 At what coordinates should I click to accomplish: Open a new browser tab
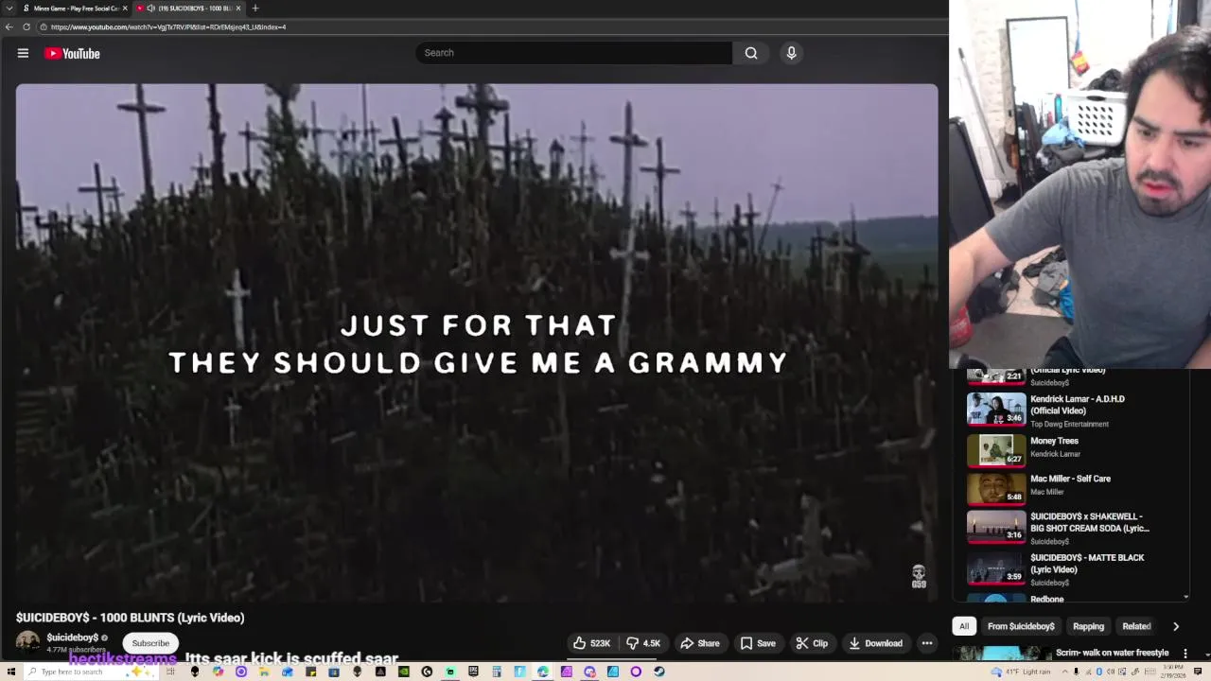pyautogui.click(x=254, y=9)
